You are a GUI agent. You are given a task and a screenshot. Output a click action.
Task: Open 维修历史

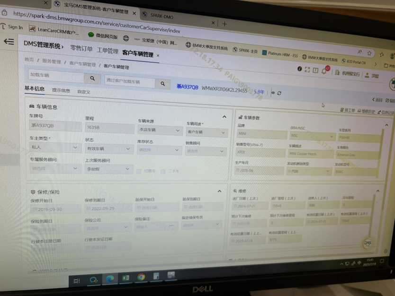point(366,111)
